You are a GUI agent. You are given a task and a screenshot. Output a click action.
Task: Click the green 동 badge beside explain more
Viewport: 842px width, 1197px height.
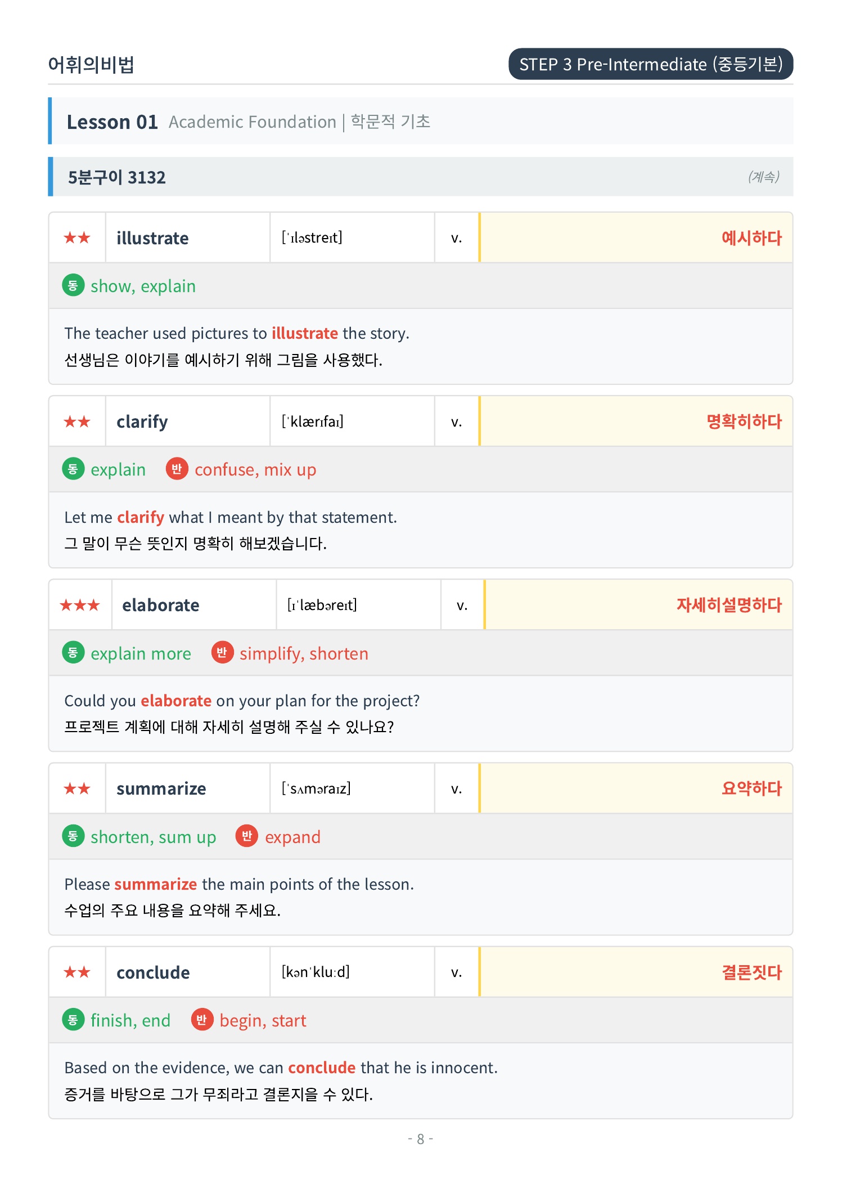[x=73, y=653]
